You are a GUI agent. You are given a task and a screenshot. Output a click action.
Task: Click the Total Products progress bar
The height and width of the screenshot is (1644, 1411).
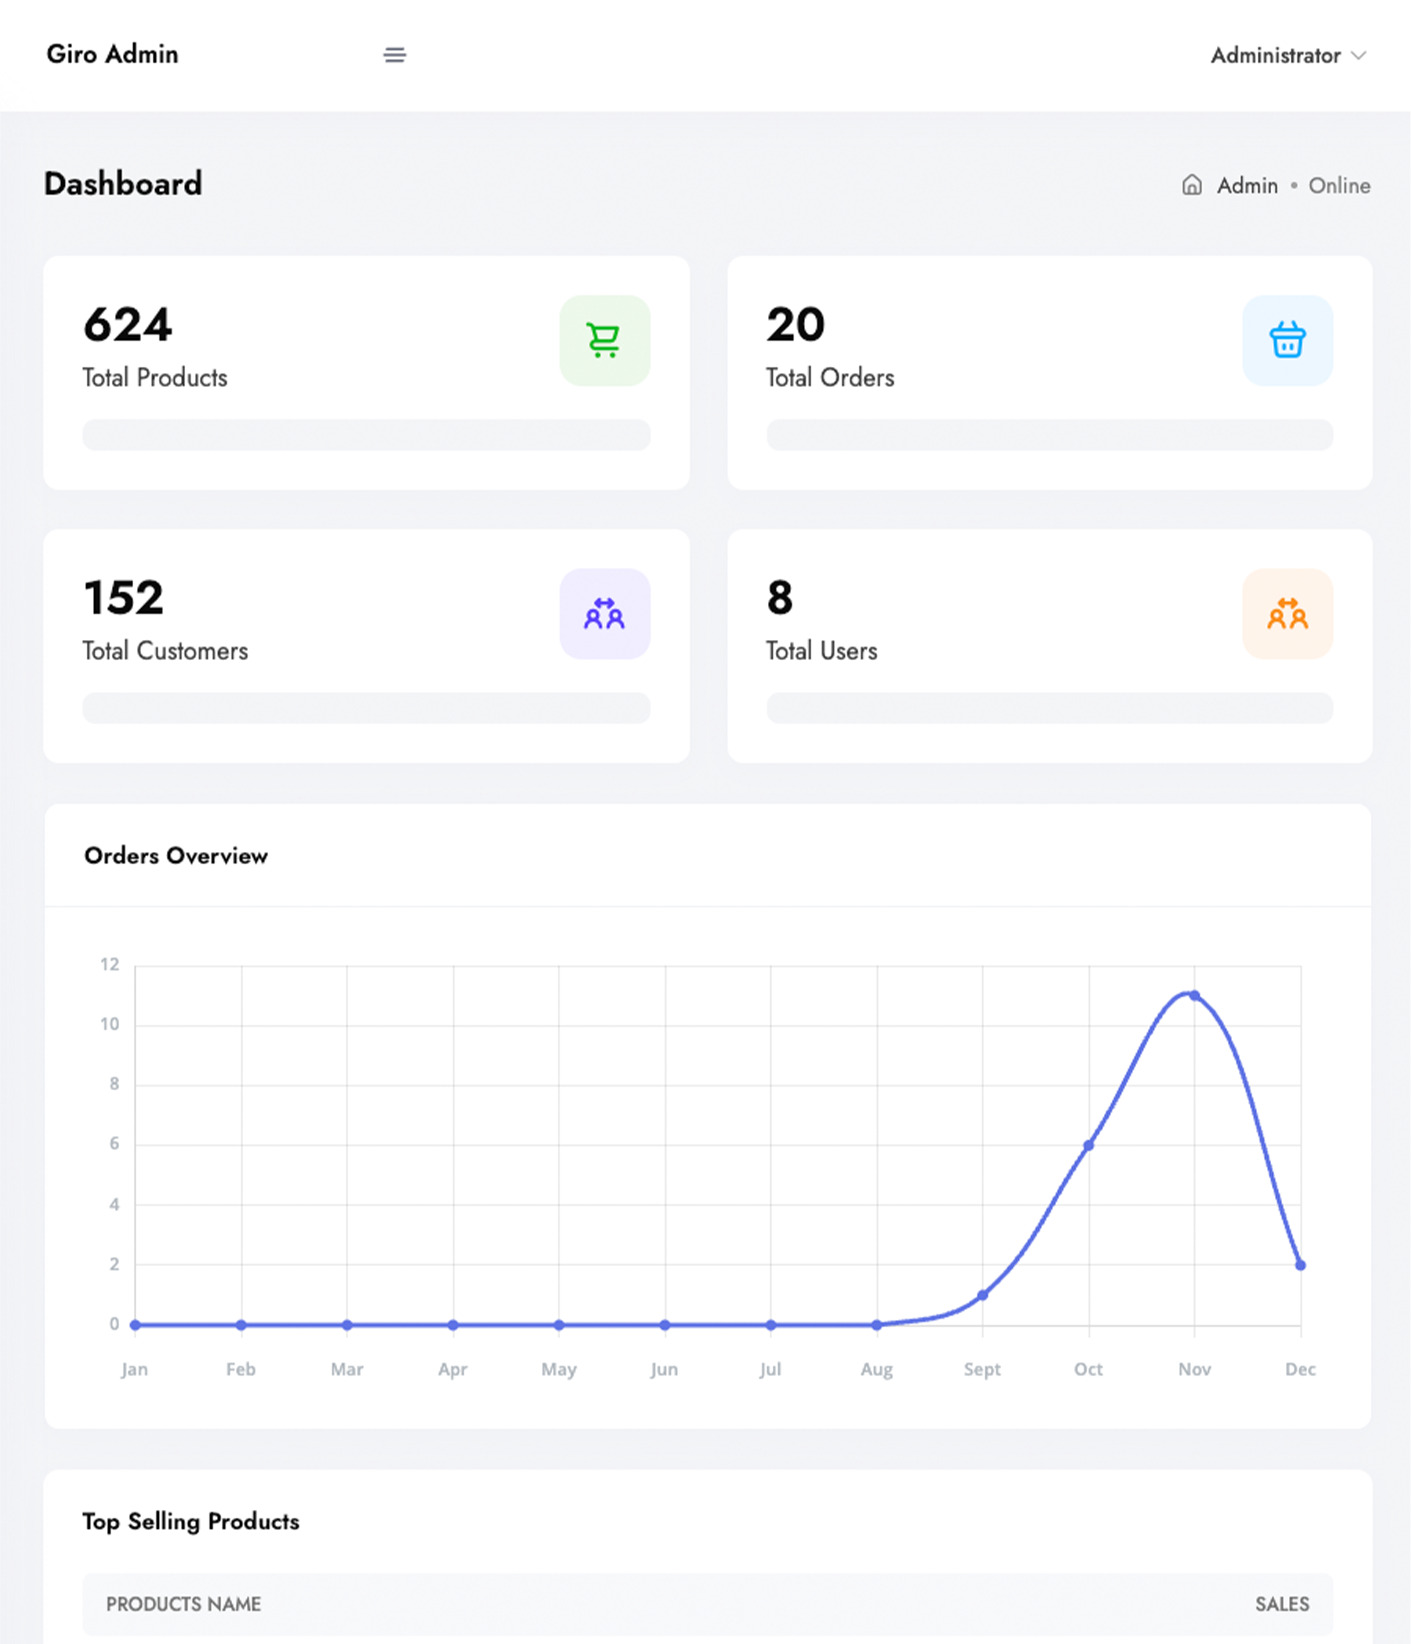pos(366,435)
